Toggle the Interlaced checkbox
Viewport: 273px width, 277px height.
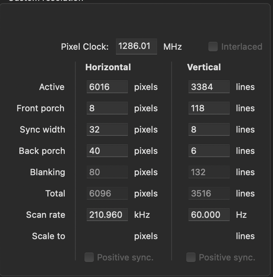coord(213,47)
